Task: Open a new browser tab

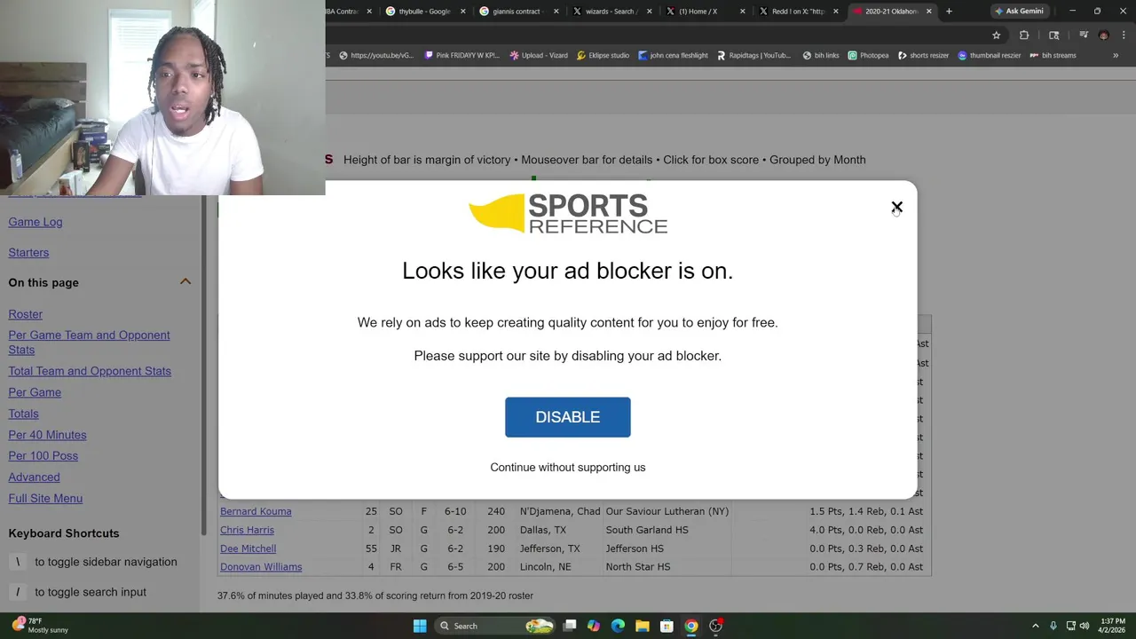Action: (x=949, y=11)
